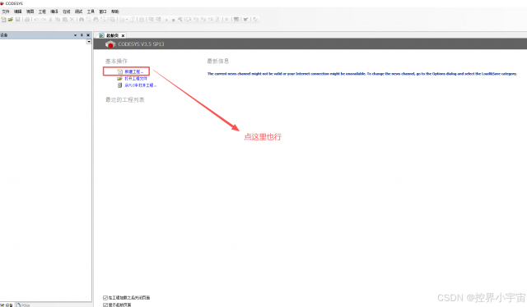
Task: Toggle the show start page after loading checkbox
Action: pyautogui.click(x=105, y=298)
